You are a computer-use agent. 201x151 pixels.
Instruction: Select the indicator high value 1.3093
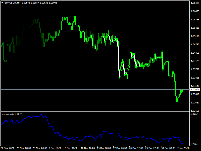[x=193, y=114]
